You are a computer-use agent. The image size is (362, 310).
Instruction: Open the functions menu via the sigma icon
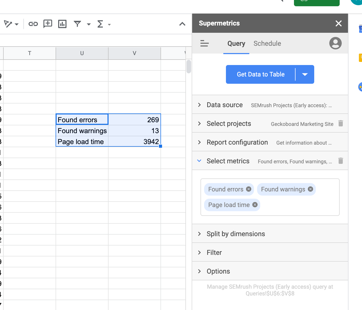100,24
